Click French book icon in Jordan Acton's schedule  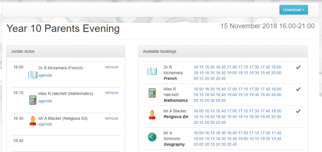33,74
